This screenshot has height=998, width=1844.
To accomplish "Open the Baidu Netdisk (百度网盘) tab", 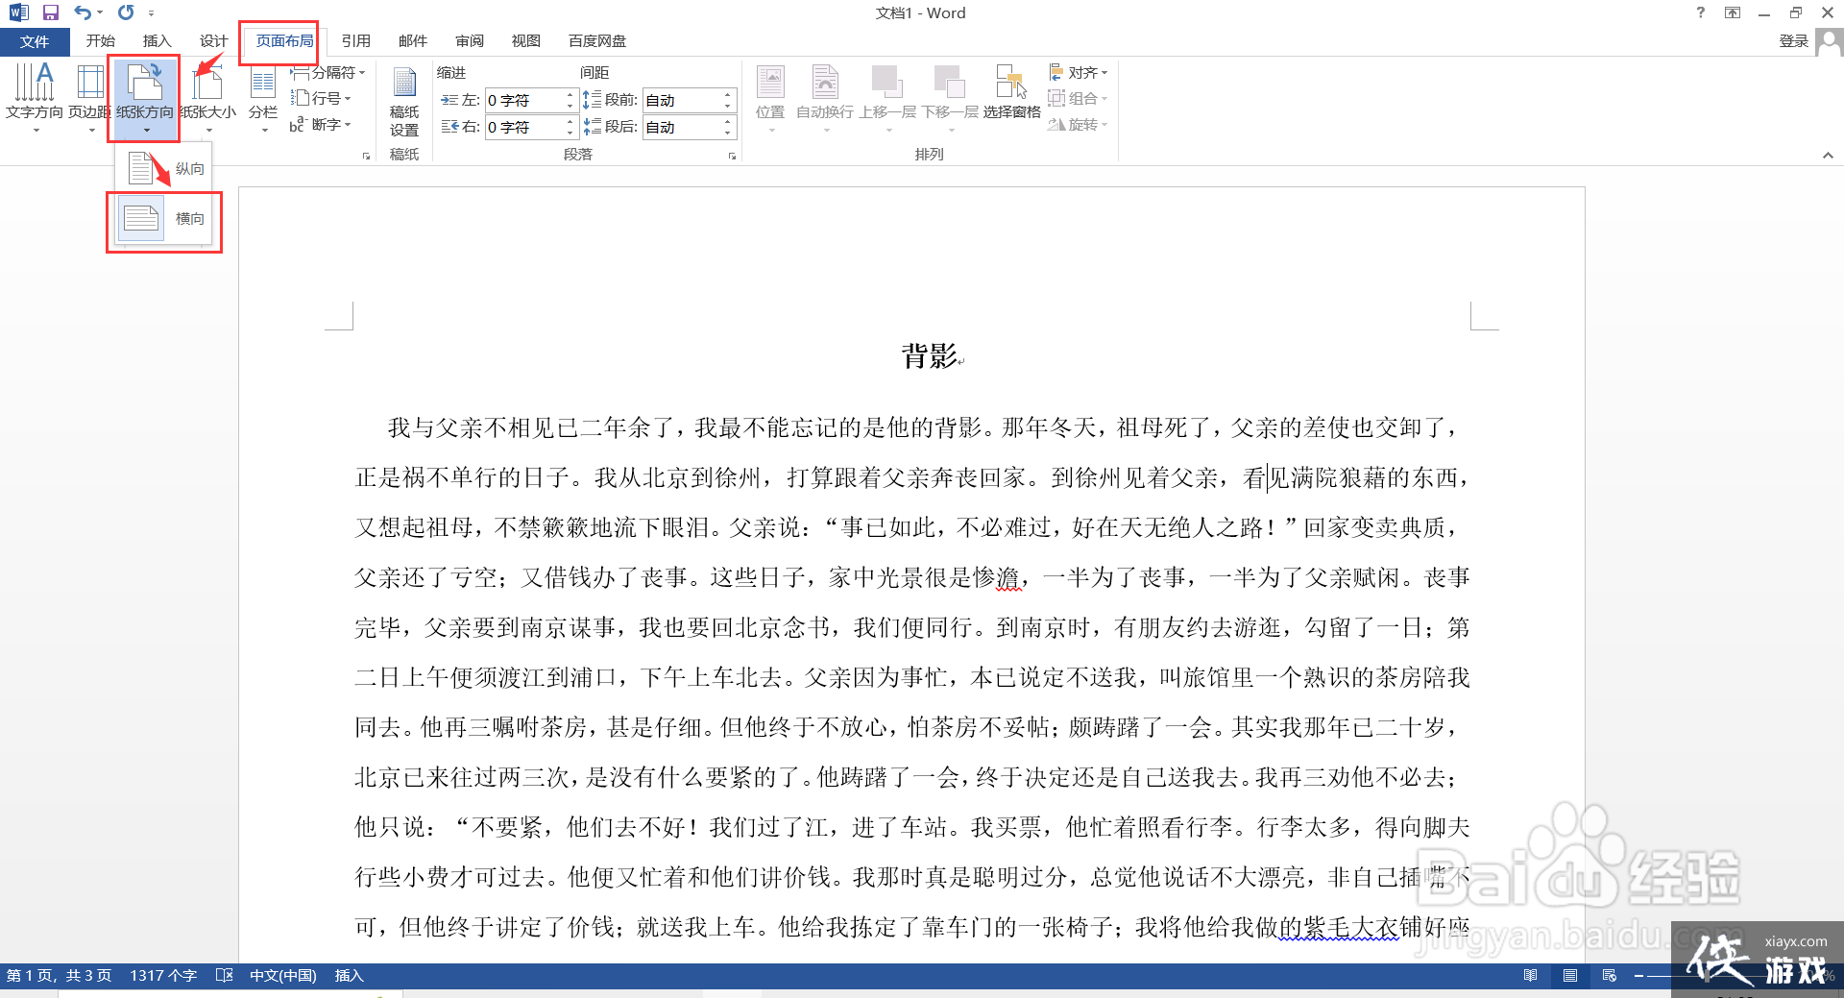I will (x=596, y=41).
